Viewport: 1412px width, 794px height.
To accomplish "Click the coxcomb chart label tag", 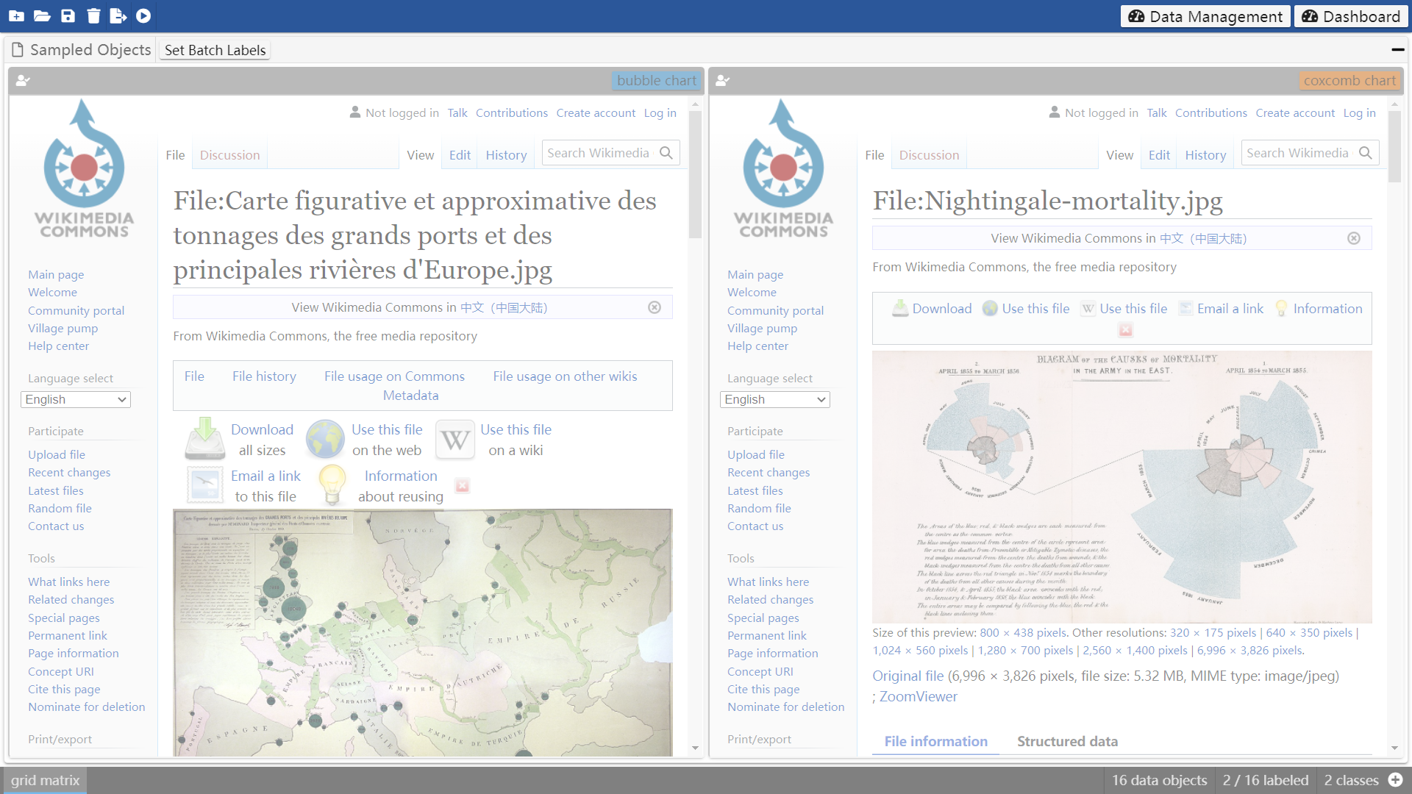I will point(1349,81).
